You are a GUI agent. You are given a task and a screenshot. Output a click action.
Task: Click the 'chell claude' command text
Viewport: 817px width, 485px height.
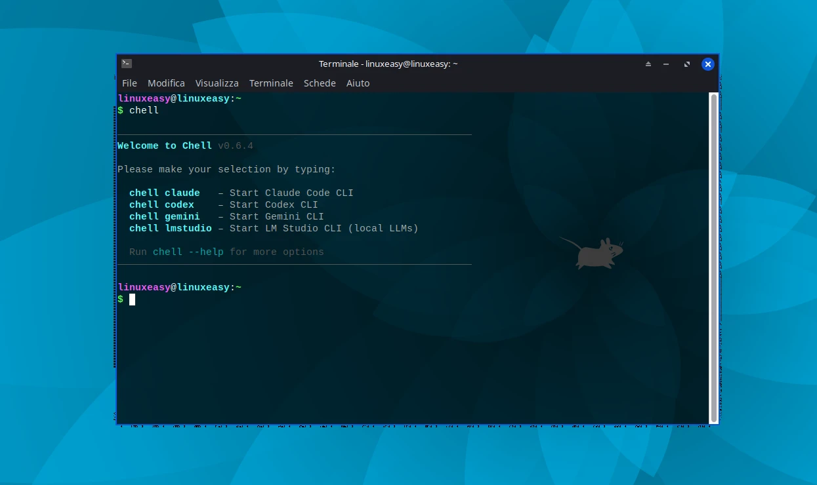(164, 193)
